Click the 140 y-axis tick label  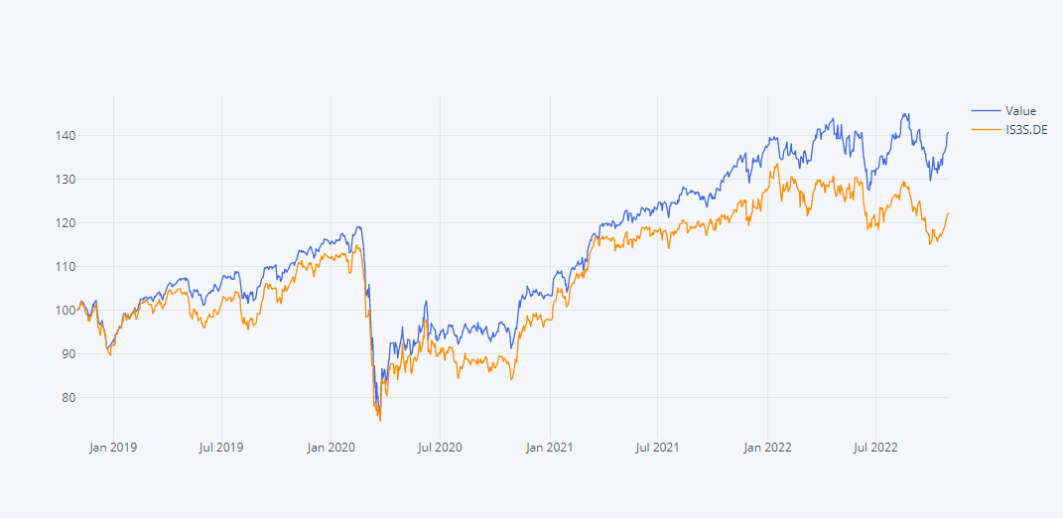[66, 135]
